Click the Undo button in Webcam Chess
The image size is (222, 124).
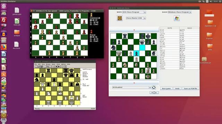tap(177, 89)
